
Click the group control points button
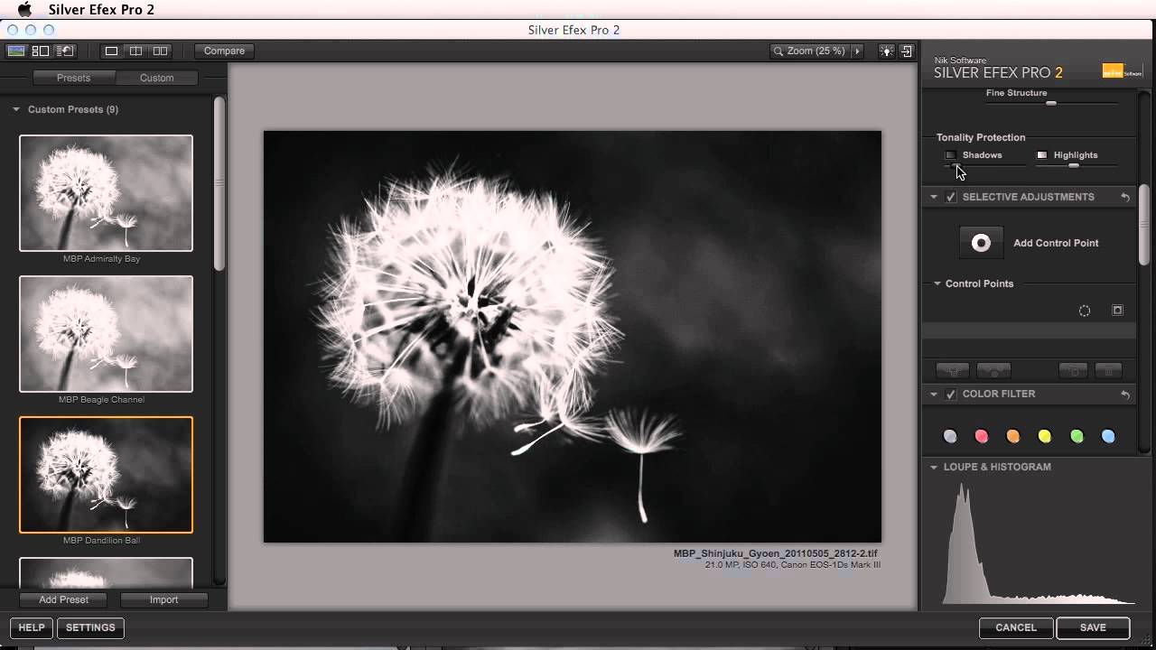[x=953, y=371]
